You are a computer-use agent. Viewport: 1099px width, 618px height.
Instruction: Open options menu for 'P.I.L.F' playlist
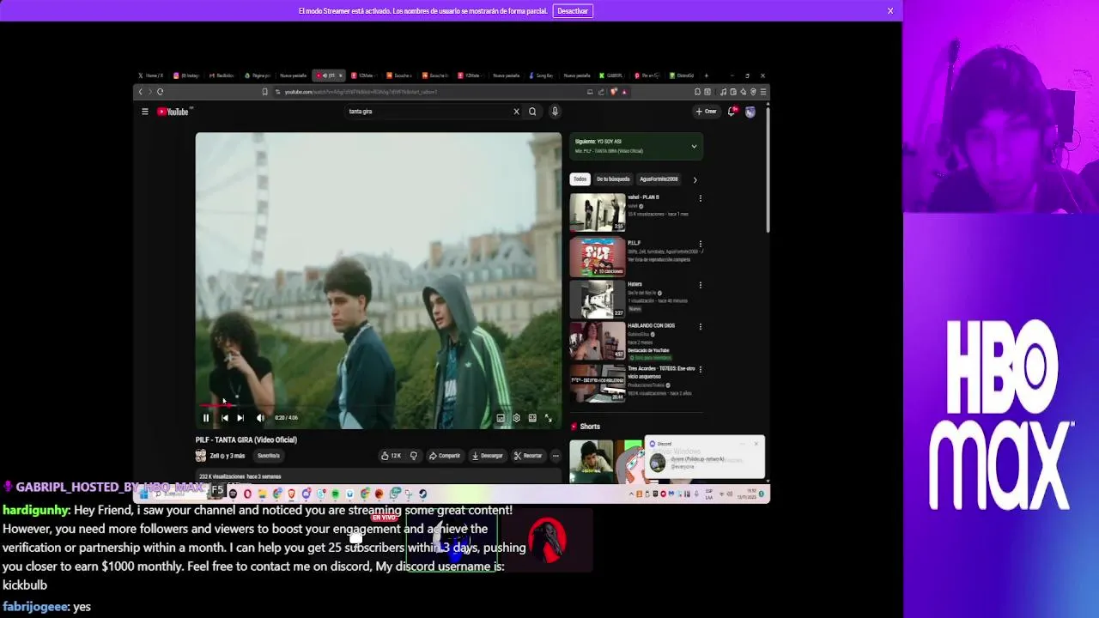click(700, 244)
